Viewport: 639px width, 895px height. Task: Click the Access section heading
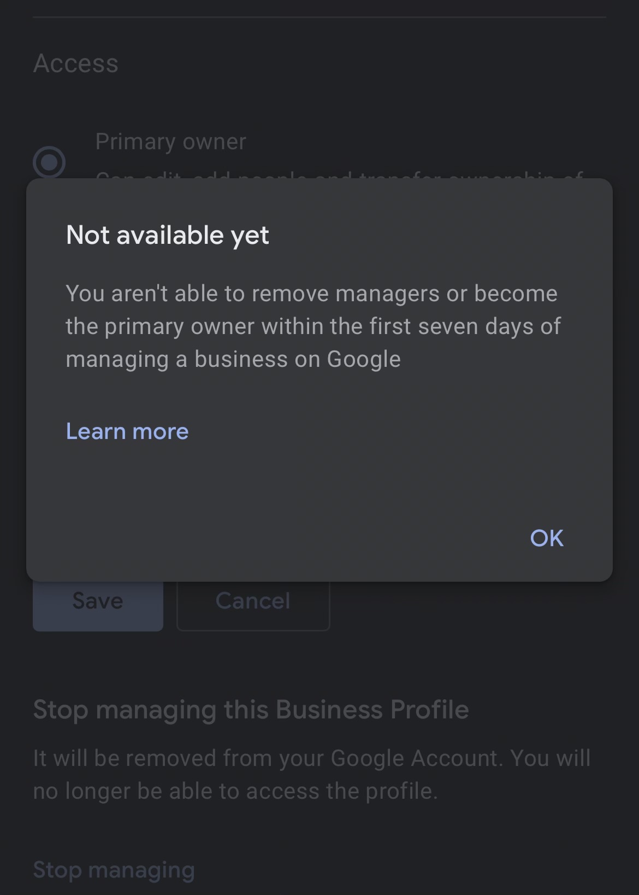[75, 63]
